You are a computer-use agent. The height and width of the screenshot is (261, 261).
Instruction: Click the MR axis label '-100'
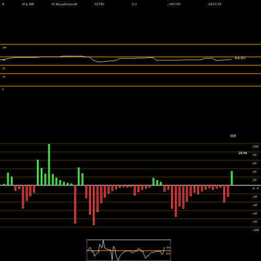click(x=256, y=230)
